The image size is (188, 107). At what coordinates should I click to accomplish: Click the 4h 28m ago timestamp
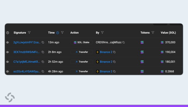pos(56,71)
